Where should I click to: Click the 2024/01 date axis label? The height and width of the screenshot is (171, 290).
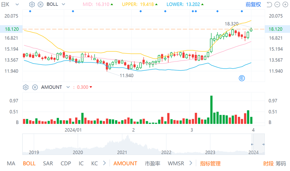click(73, 130)
